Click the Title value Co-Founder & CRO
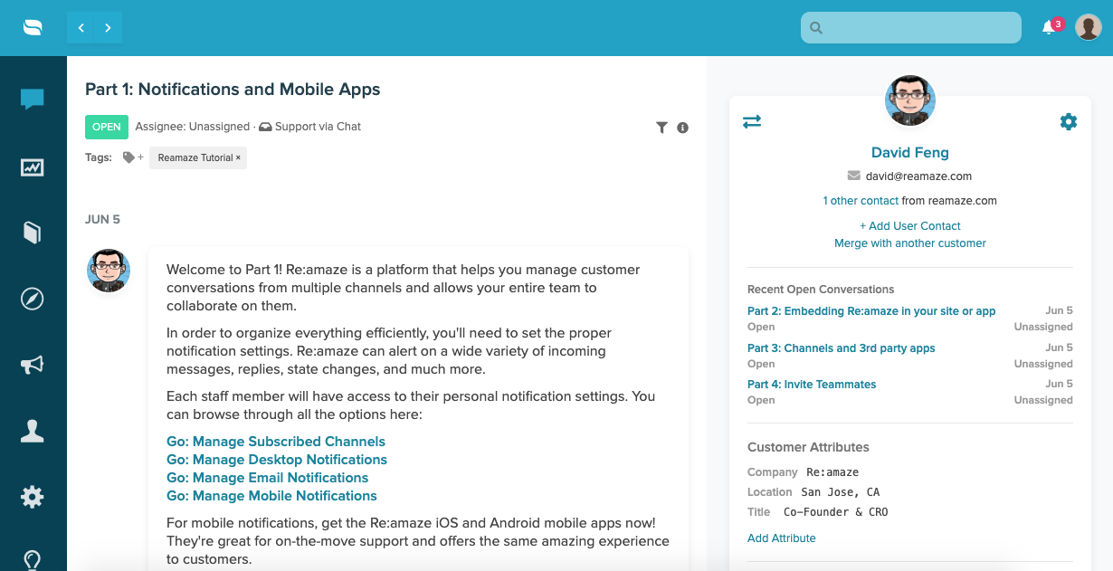 pos(836,512)
